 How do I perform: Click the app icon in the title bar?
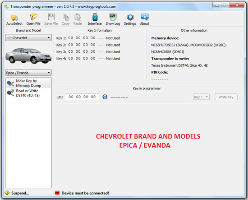6,6
